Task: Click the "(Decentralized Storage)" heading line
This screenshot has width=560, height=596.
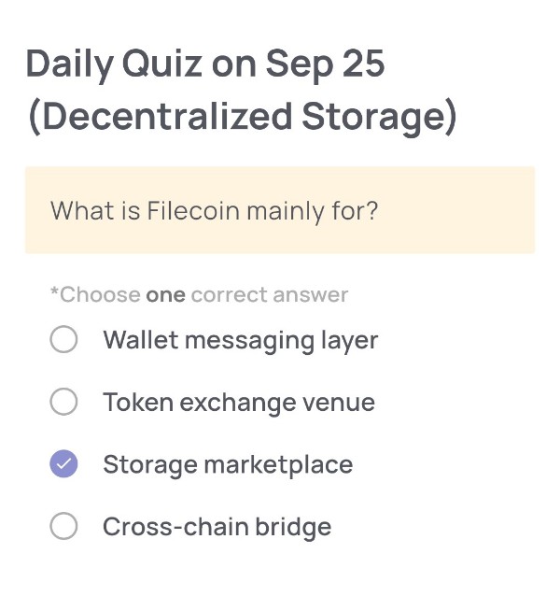Action: (242, 117)
